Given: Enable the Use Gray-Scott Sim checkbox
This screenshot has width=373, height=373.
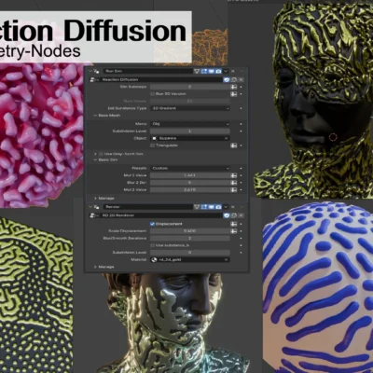Looking at the screenshot, I should click(x=101, y=154).
